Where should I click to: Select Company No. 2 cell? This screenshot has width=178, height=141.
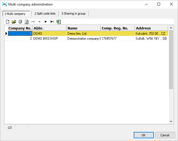click(x=20, y=39)
